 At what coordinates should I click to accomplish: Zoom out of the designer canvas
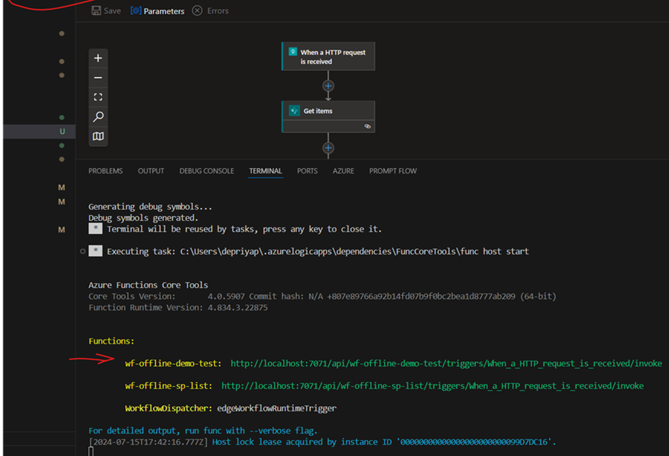[98, 77]
